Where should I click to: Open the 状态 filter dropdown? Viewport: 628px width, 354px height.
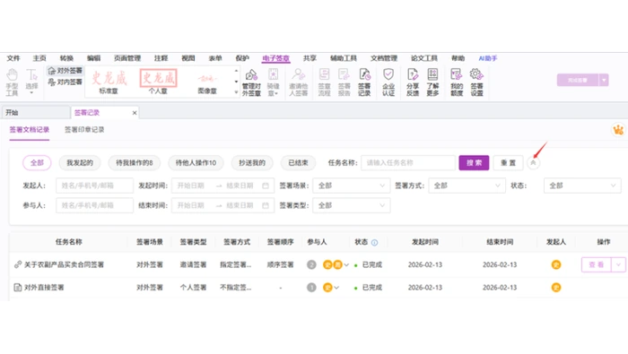click(582, 186)
